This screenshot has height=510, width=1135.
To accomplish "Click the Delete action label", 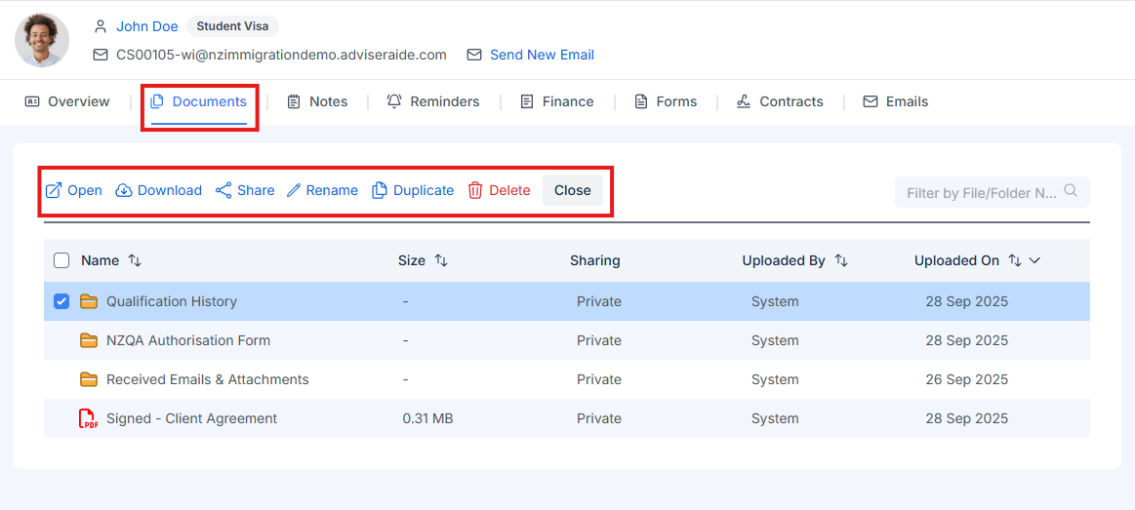I will [509, 190].
